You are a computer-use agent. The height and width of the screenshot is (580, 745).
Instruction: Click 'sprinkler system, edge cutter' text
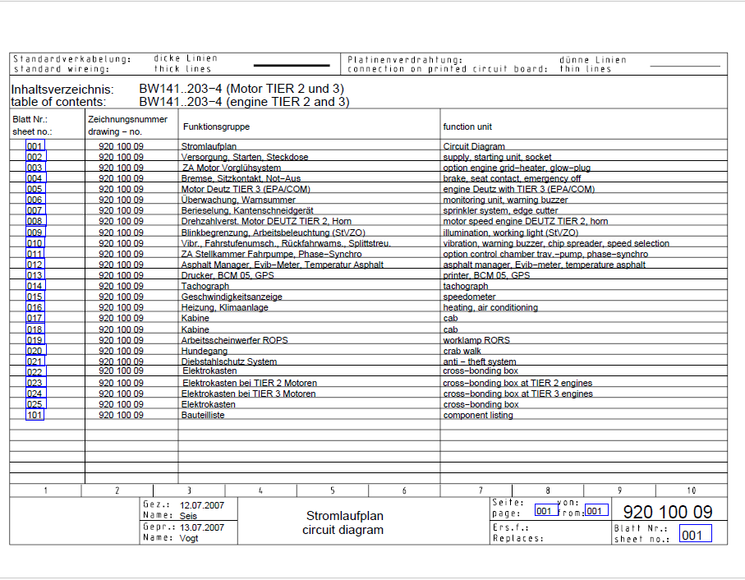[500, 210]
